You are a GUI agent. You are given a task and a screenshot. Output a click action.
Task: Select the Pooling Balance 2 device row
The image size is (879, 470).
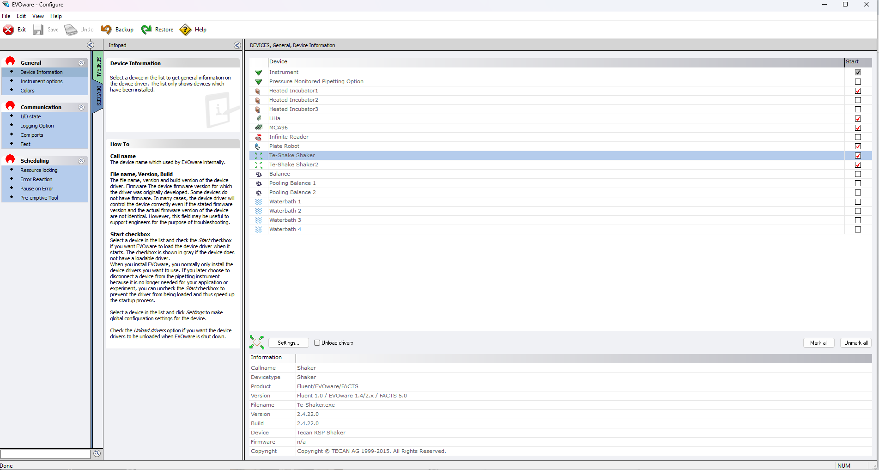click(x=560, y=192)
